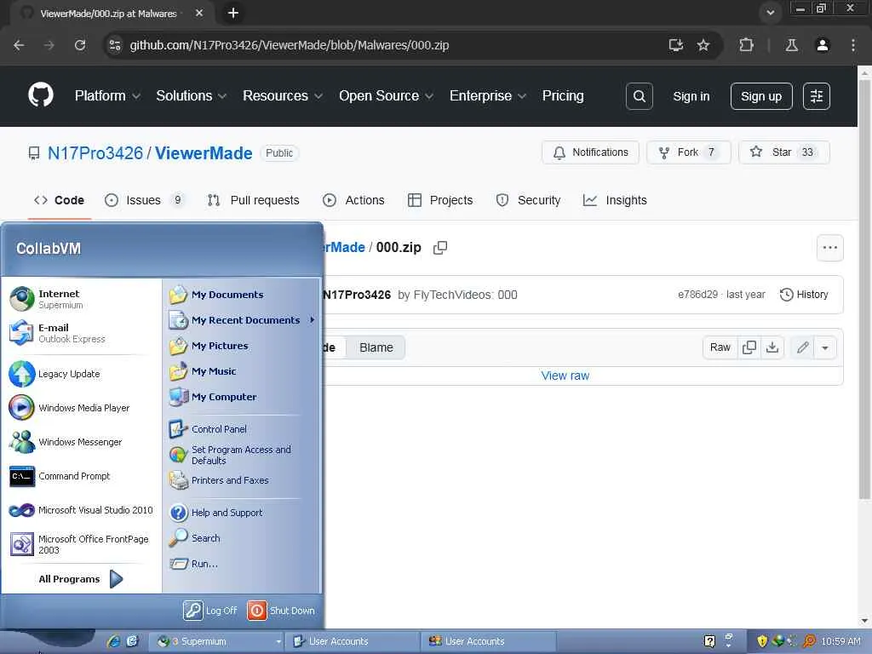Open Windows Media Player from Start menu

coord(70,408)
